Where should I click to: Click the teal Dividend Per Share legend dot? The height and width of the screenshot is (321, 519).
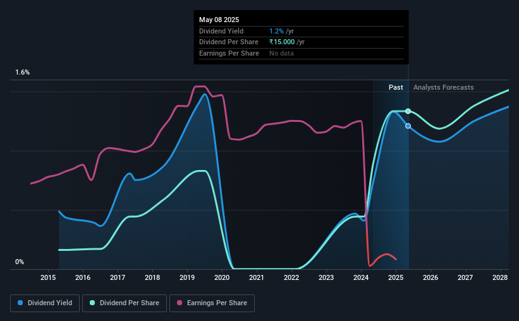92,303
